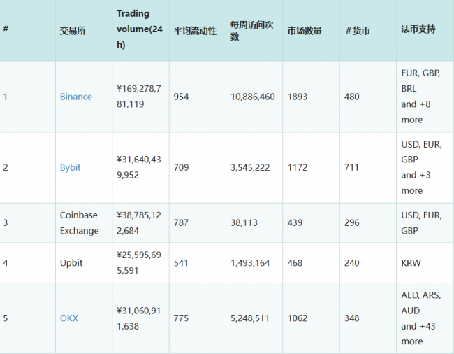Select OKX weekly visits 5,248,511

click(x=250, y=318)
